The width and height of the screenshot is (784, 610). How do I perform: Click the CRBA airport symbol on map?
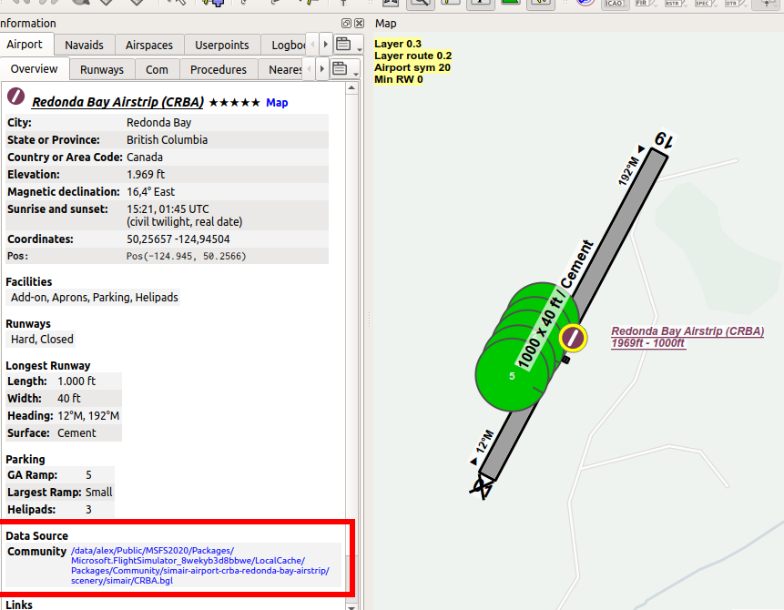coord(573,338)
